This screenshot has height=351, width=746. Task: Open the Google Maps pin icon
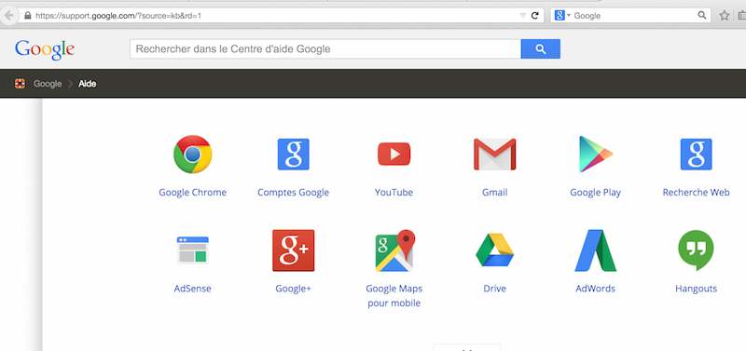(x=394, y=250)
